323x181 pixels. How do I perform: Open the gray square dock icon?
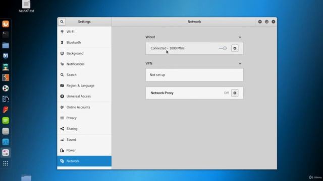pos(6,131)
